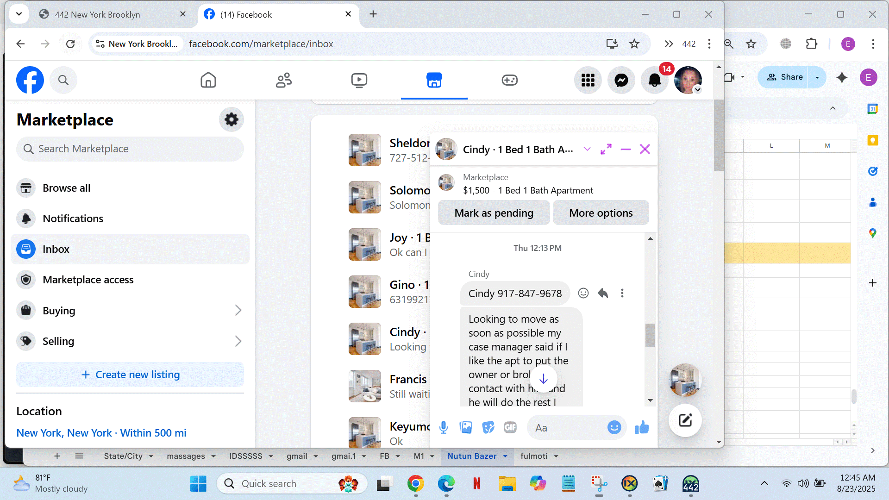Image resolution: width=889 pixels, height=500 pixels.
Task: Open the Cindy chat settings dropdown arrow
Action: point(587,149)
